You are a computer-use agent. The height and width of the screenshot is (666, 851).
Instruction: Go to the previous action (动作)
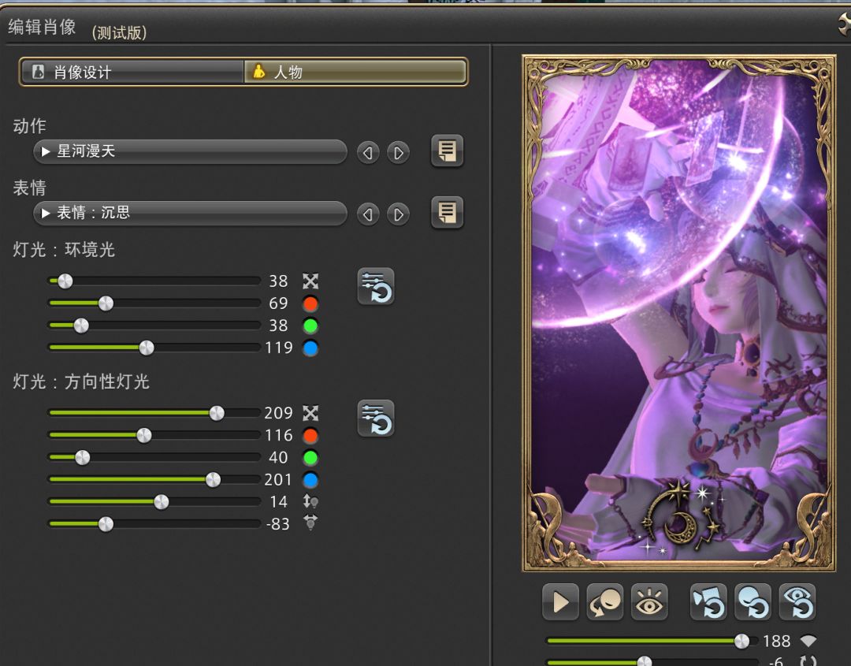[x=368, y=153]
